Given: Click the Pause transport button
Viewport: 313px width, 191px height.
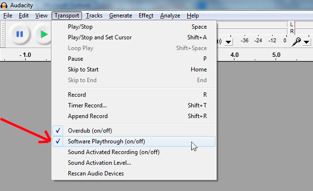Looking at the screenshot, I should [19, 34].
